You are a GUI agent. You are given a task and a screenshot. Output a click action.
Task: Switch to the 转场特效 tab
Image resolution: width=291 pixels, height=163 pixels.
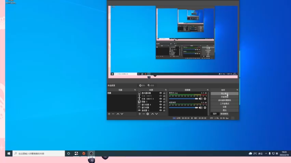pyautogui.click(x=224, y=114)
